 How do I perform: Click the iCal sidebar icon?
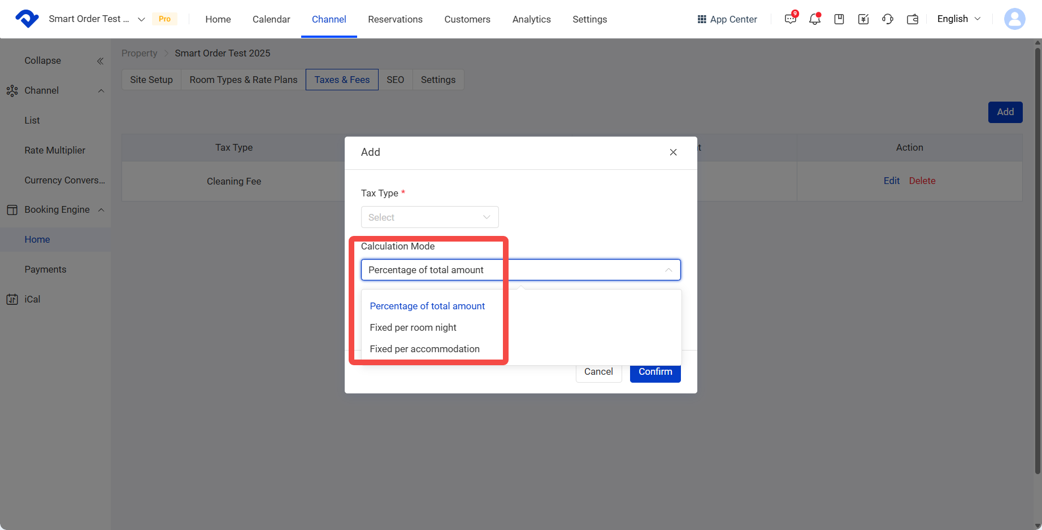[x=12, y=299]
